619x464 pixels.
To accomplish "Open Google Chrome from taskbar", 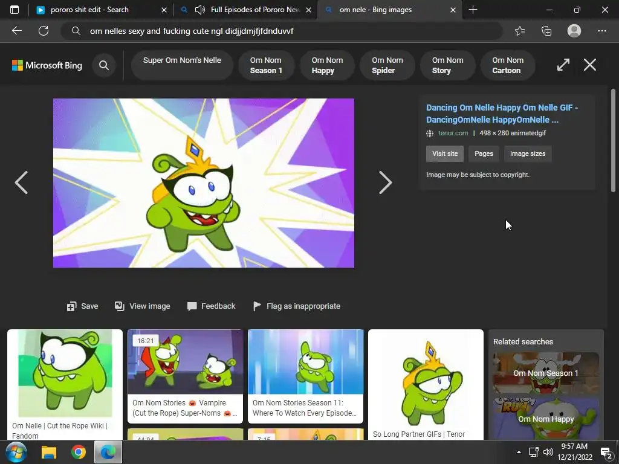I will click(x=79, y=452).
